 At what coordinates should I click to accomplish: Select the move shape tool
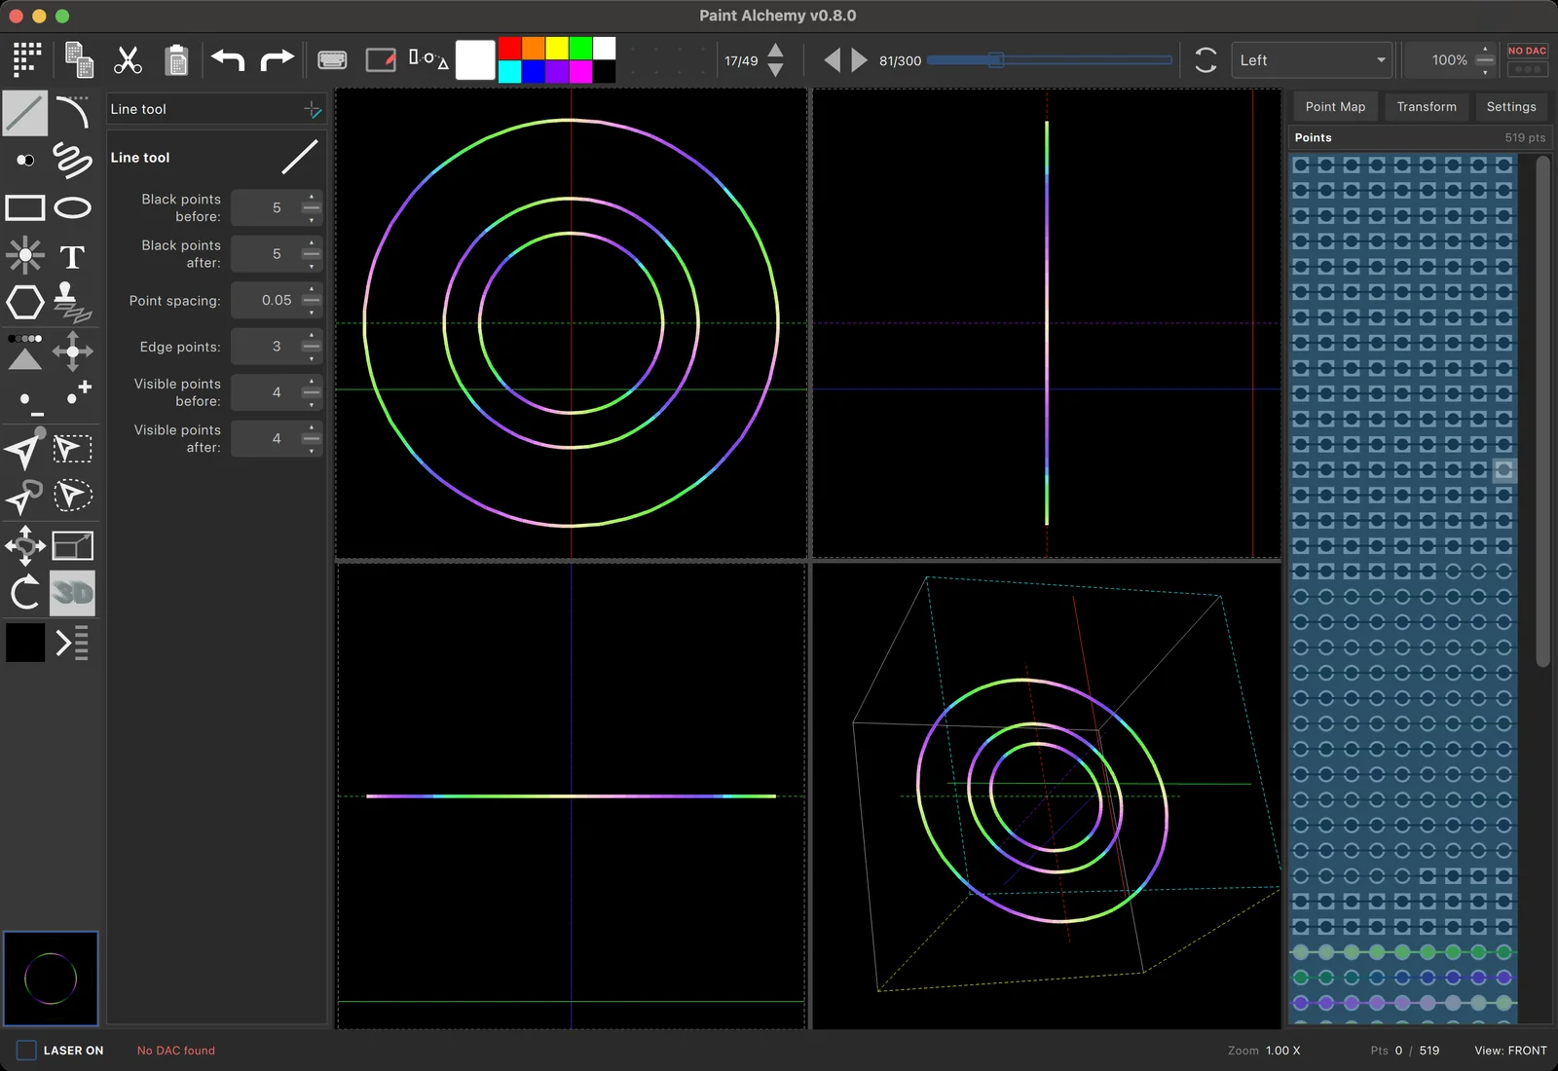tap(25, 546)
